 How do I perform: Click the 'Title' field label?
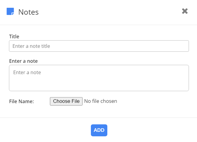click(14, 36)
